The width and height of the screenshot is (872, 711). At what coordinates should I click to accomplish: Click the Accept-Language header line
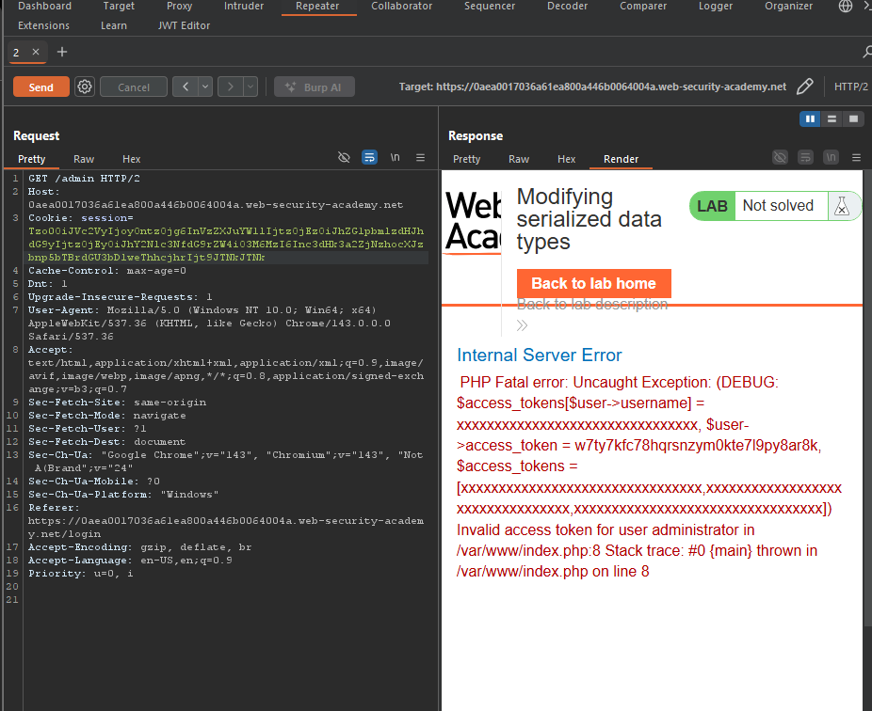pos(130,560)
